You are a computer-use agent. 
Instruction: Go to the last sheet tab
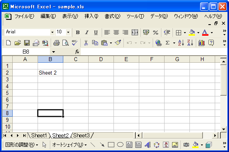click(24, 136)
